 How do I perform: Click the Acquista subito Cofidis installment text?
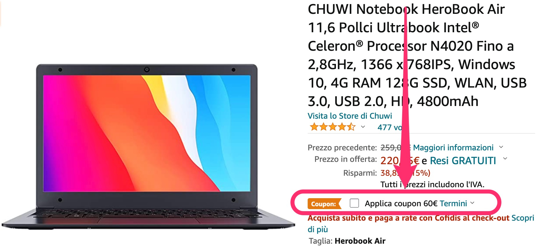(409, 218)
